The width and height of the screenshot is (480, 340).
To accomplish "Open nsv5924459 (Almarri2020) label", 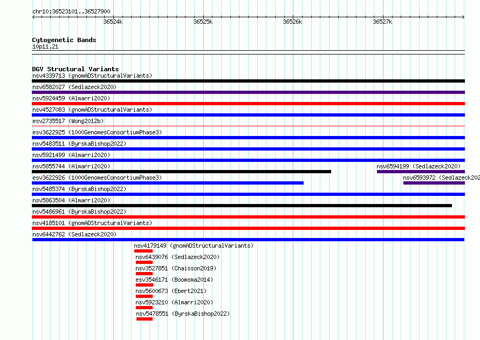I will click(x=71, y=98).
